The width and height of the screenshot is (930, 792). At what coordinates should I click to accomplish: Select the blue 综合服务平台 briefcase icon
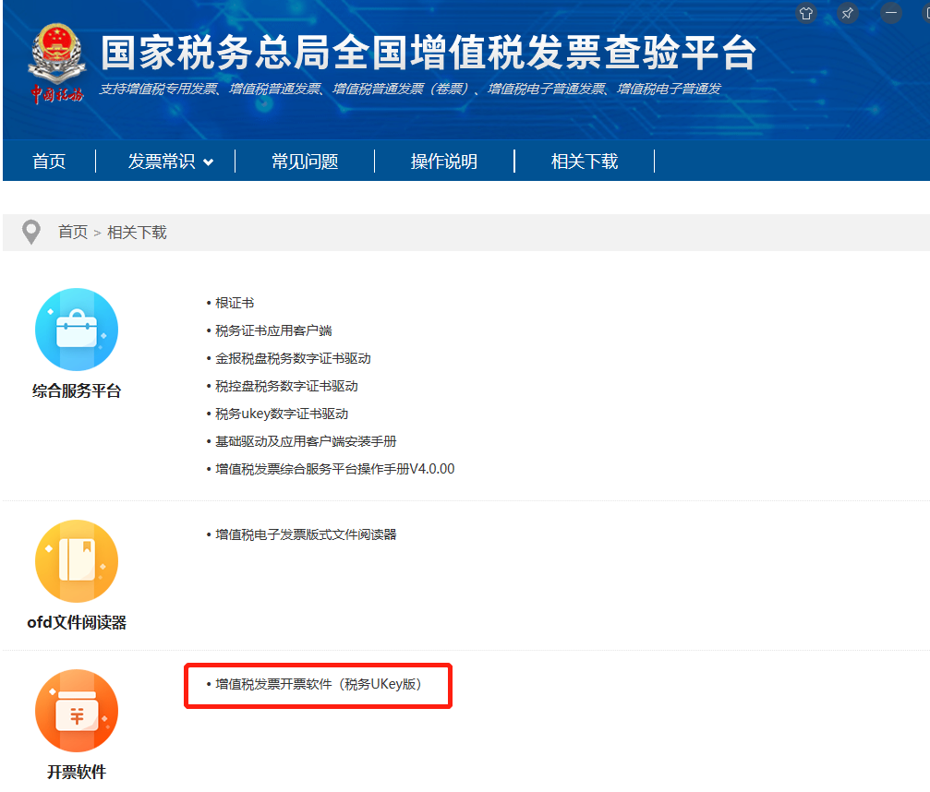coord(77,330)
